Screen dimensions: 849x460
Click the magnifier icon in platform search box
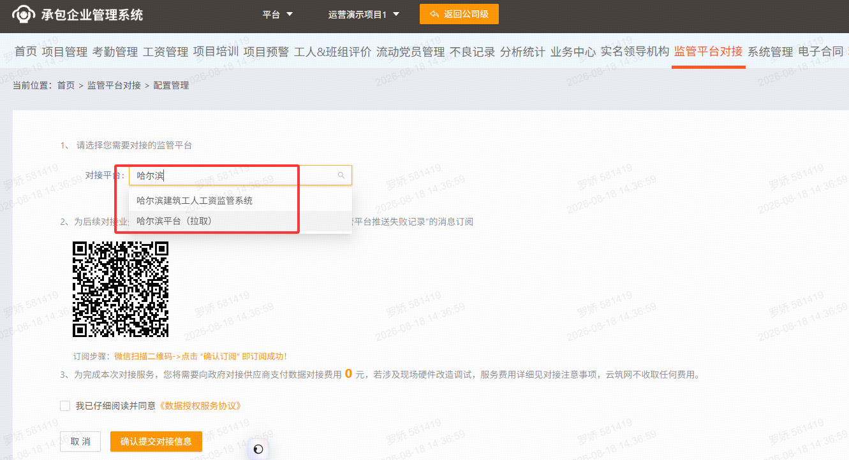[x=341, y=175]
